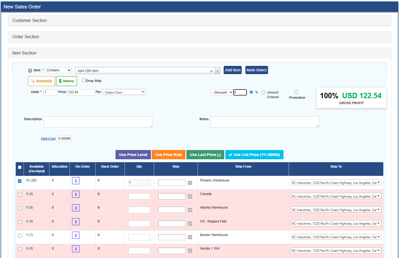
Task: Open the Contains search-type dropdown
Action: [x=58, y=70]
